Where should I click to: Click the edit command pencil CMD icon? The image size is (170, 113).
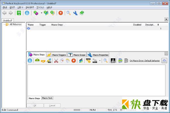coord(49,61)
